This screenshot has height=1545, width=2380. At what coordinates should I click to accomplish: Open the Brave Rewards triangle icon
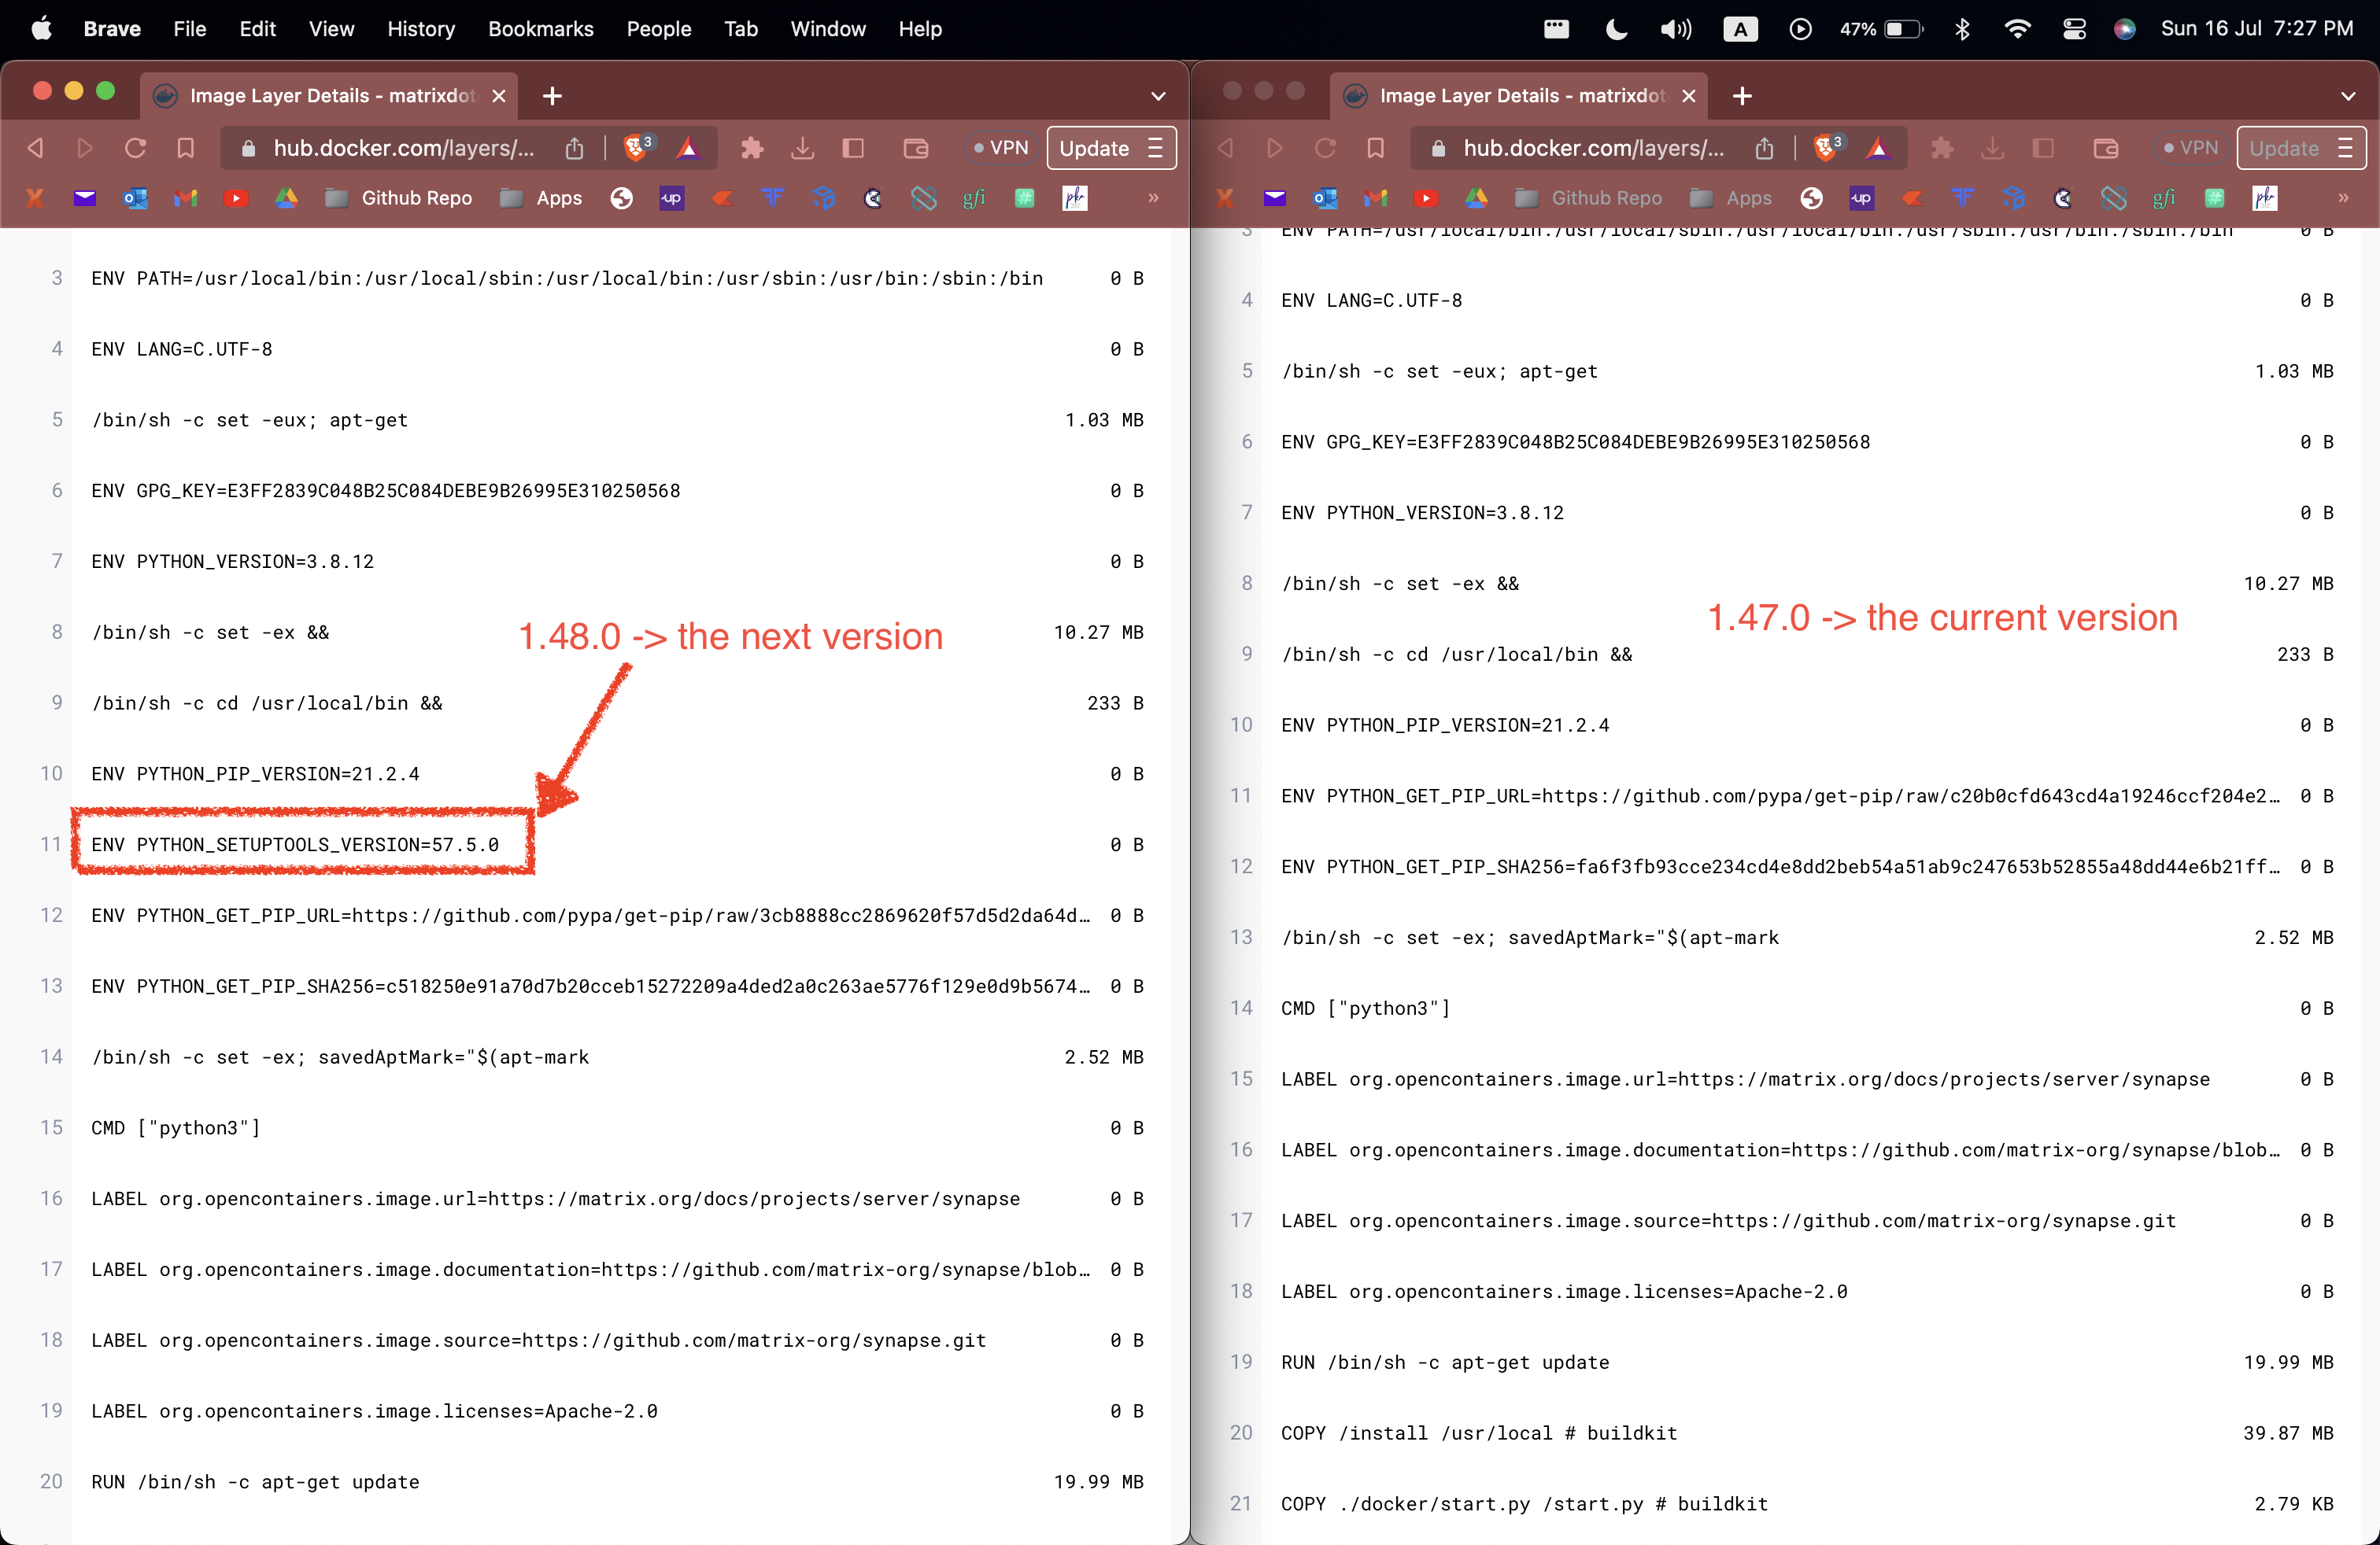coord(688,147)
